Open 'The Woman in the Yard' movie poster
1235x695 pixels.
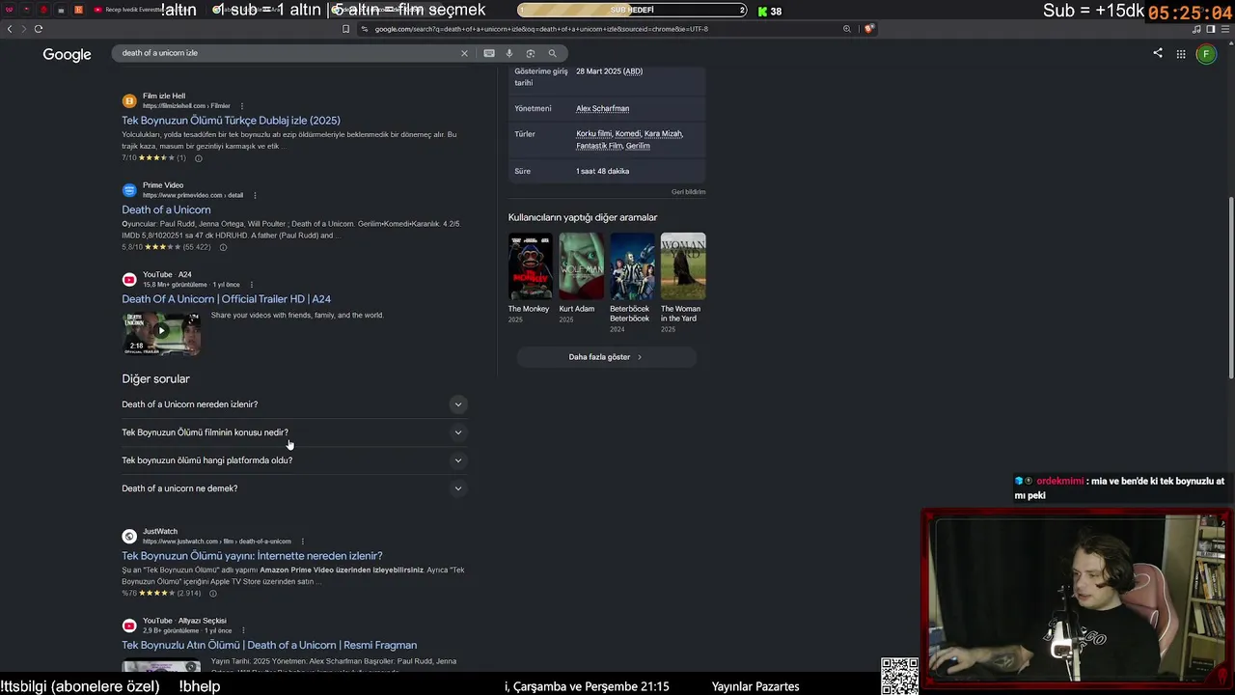(683, 266)
